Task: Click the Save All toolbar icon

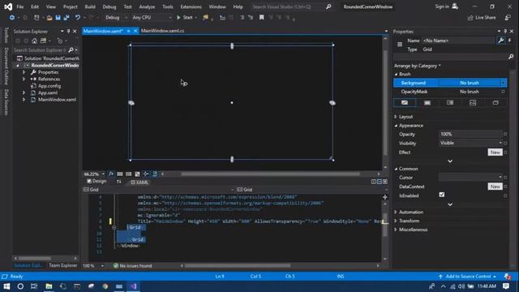Action: point(66,18)
